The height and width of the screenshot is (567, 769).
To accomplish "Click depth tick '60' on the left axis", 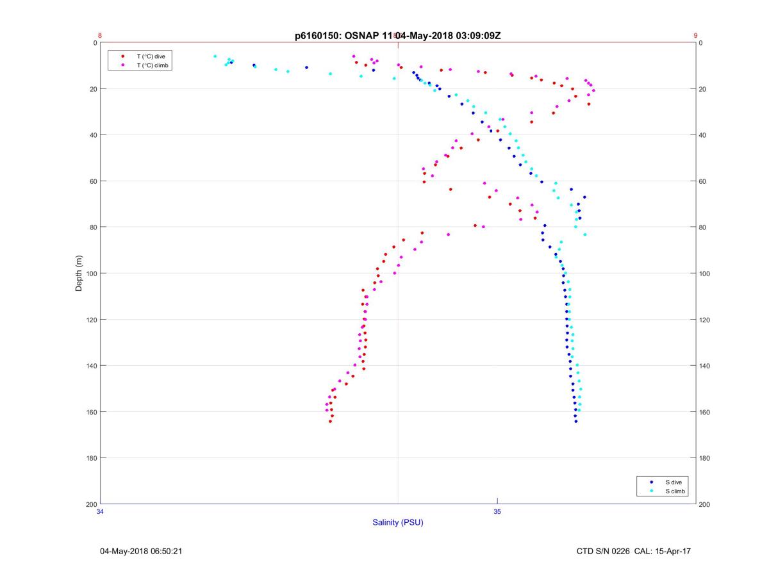I will point(93,181).
